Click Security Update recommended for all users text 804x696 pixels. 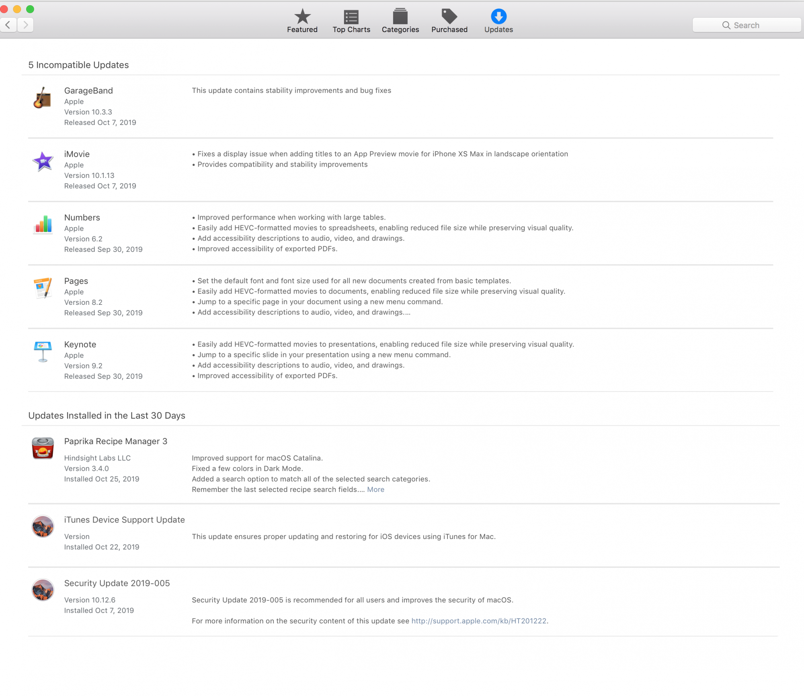[x=353, y=600]
